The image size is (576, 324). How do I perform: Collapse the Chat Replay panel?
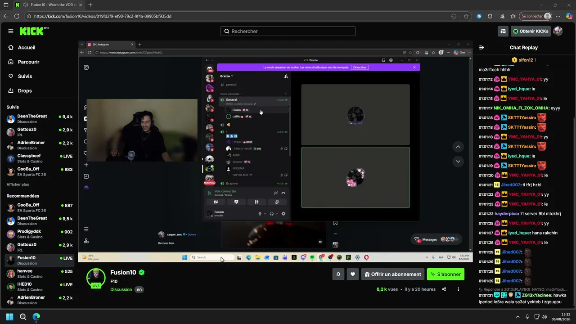click(x=481, y=47)
